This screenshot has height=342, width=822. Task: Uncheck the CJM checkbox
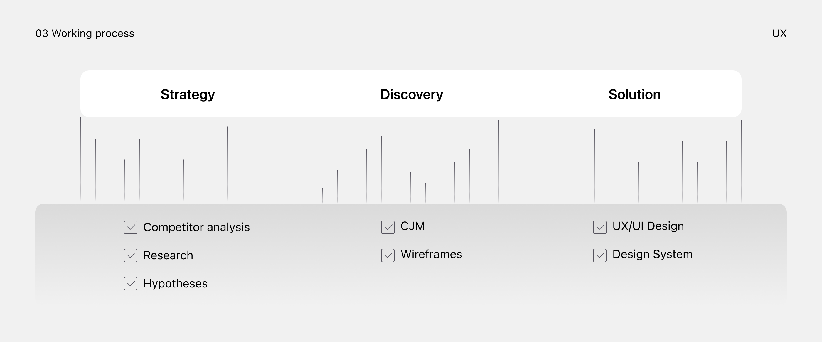tap(388, 227)
